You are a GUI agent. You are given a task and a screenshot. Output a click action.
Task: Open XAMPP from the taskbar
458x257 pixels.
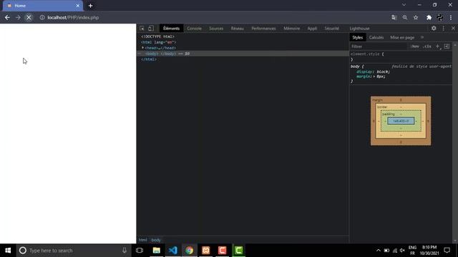205,251
